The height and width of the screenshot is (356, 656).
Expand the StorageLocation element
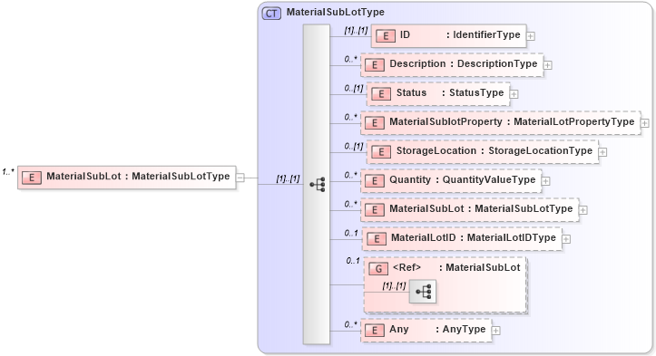pos(602,152)
